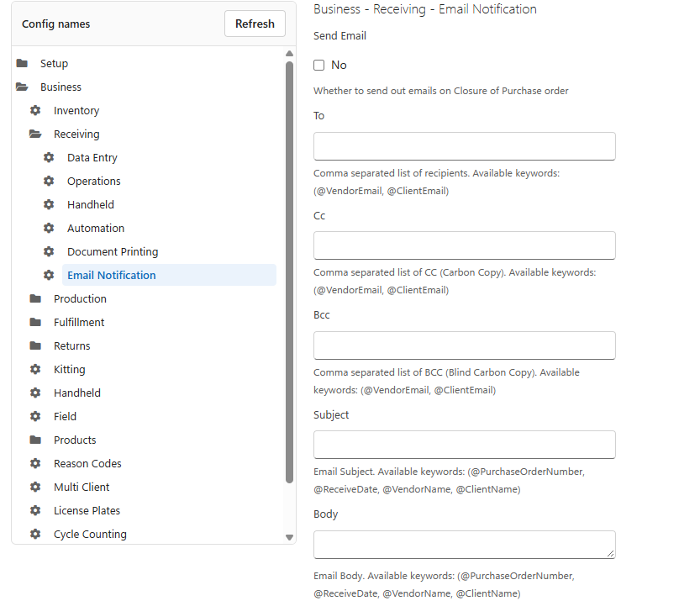The image size is (700, 601).
Task: Click the Document Printing gear icon
Action: click(49, 252)
